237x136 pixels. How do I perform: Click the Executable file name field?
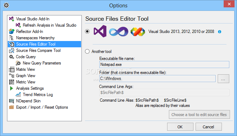164,64
